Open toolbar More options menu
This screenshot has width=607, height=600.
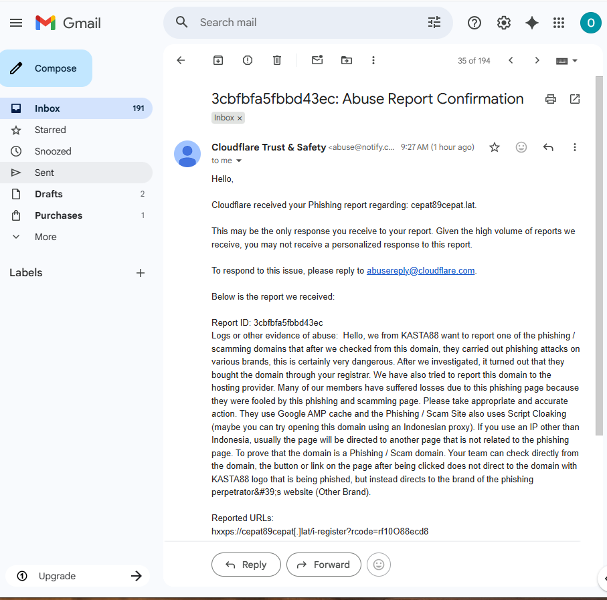[373, 60]
